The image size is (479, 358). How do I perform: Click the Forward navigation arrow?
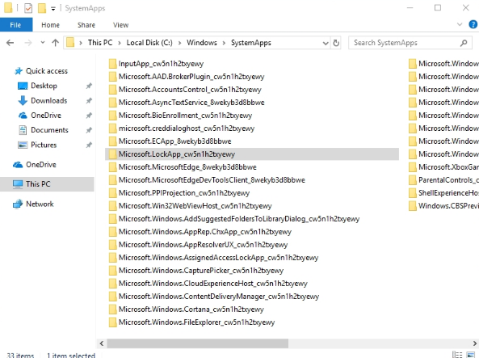coord(28,43)
